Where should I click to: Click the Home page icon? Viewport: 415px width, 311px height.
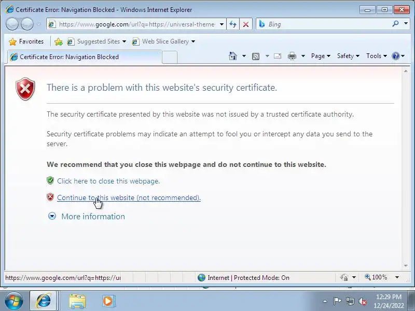coord(233,56)
